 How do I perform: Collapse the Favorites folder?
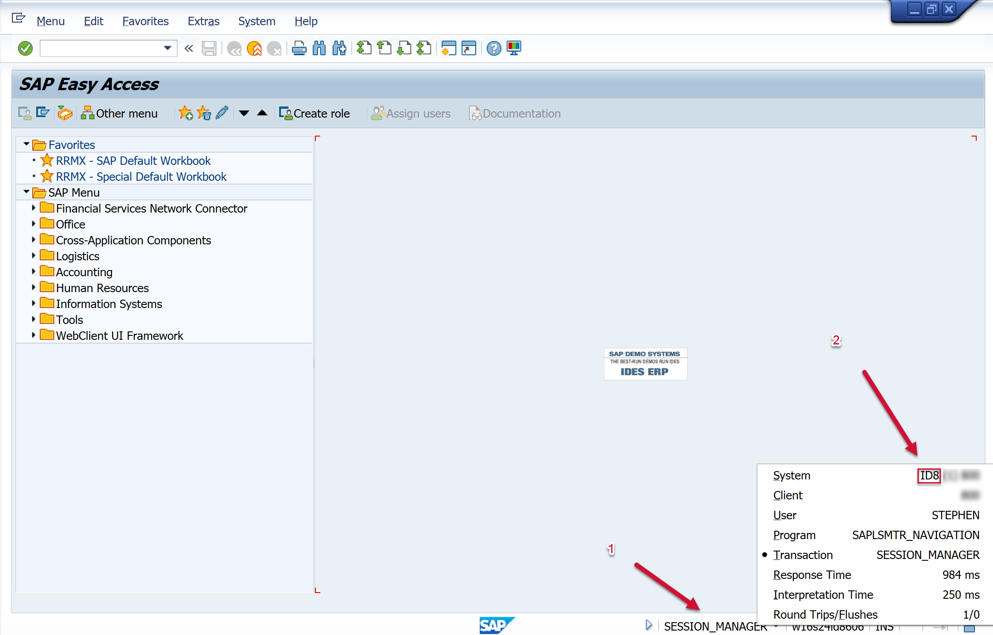[x=27, y=144]
